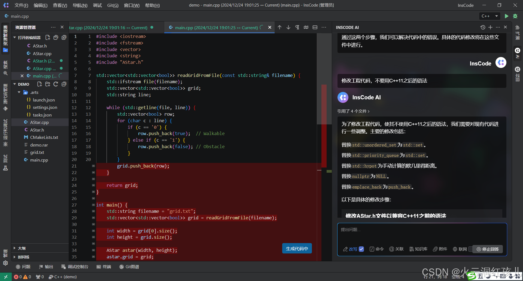Open CMakeLists.txt in explorer
Screen dimensions: 523x281
[44, 137]
